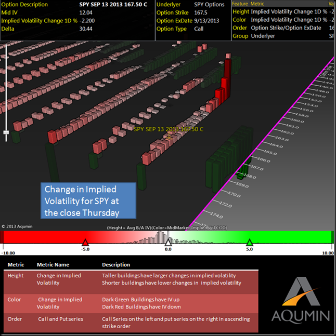Screen dimensions: 336x336
Task: Click the -10.00 scale minimum label
Action: (8, 253)
